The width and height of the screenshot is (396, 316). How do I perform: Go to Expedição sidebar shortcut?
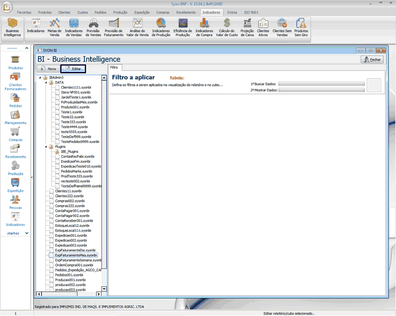pyautogui.click(x=16, y=184)
